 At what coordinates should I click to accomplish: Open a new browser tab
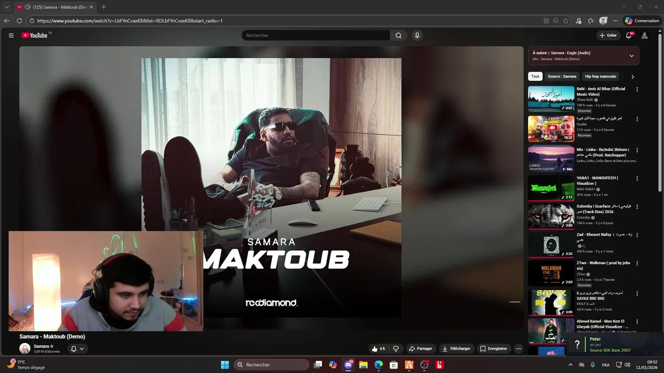tap(103, 7)
